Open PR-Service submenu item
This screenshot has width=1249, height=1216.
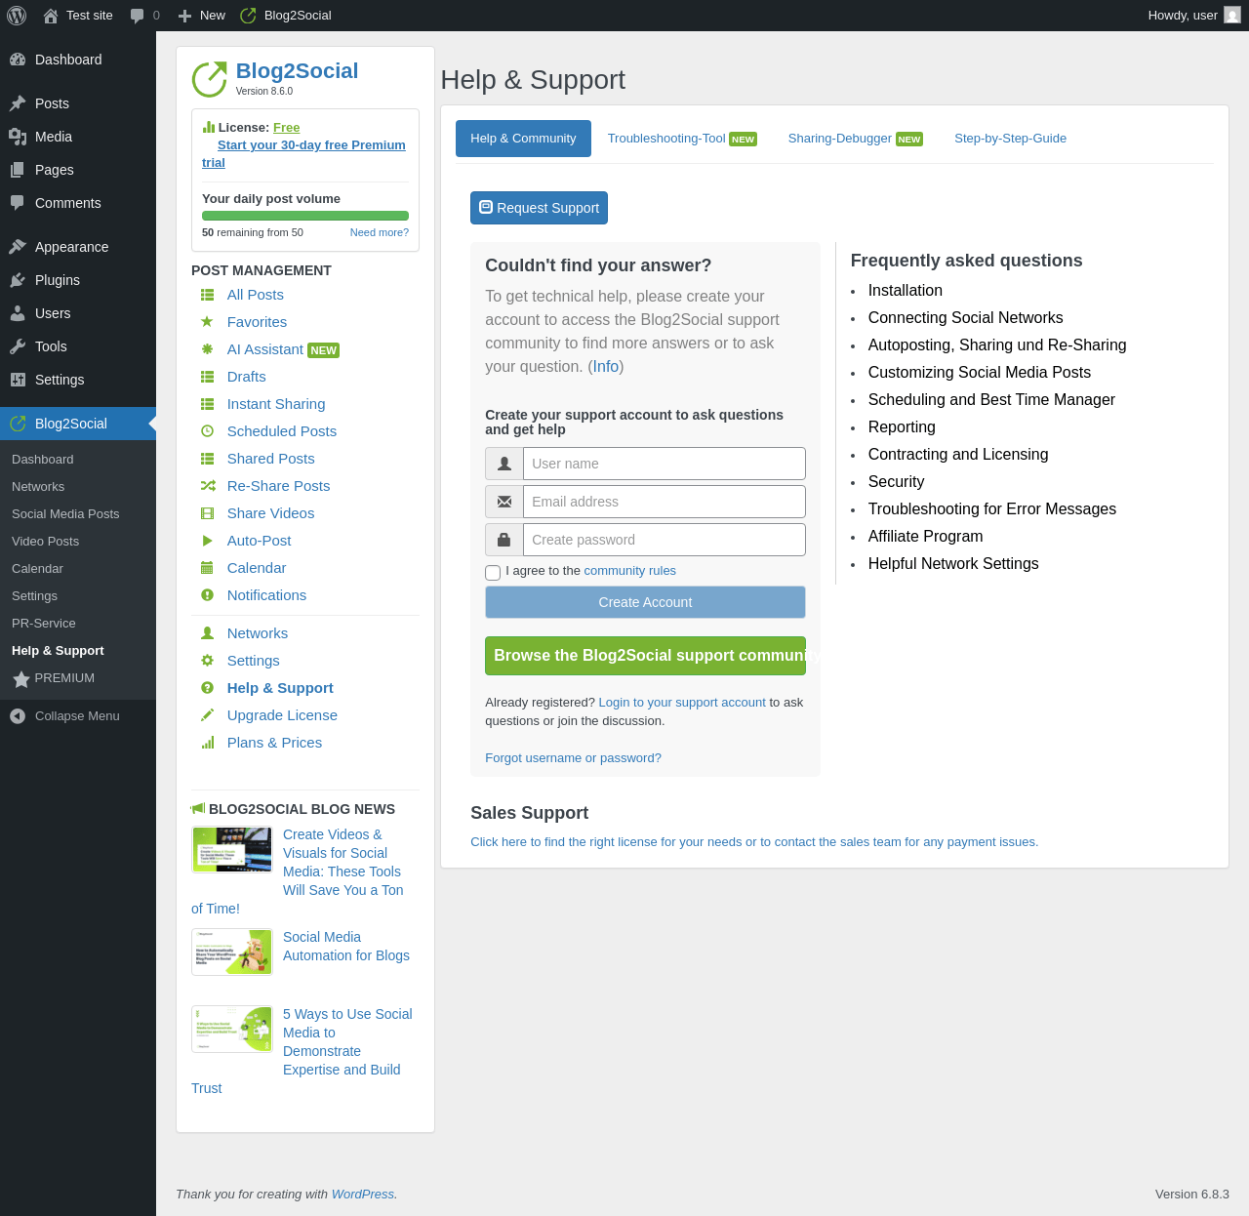point(43,624)
